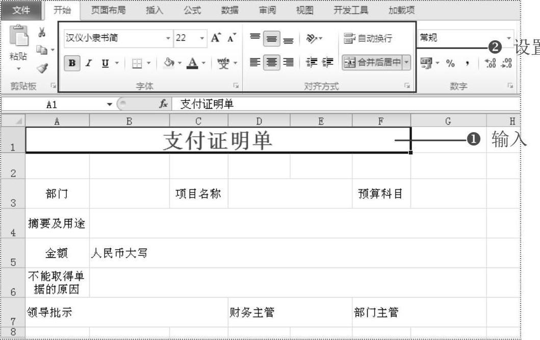The width and height of the screenshot is (540, 340).
Task: Toggle center horizontal alignment
Action: click(x=272, y=62)
